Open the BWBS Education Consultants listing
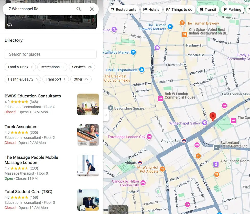Image resolution: width=250 pixels, height=214 pixels. coord(33,96)
